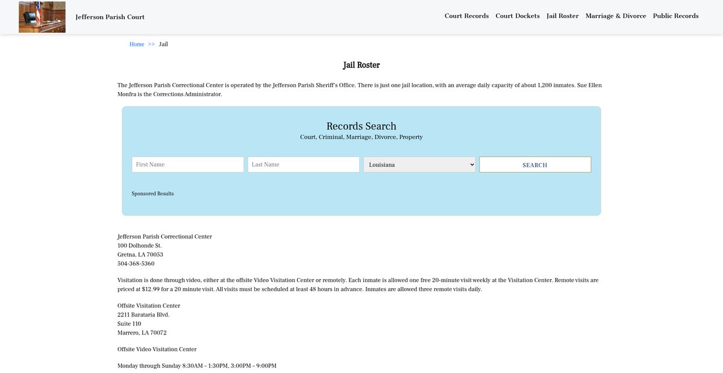Focus the Last Name input field

tap(303, 165)
